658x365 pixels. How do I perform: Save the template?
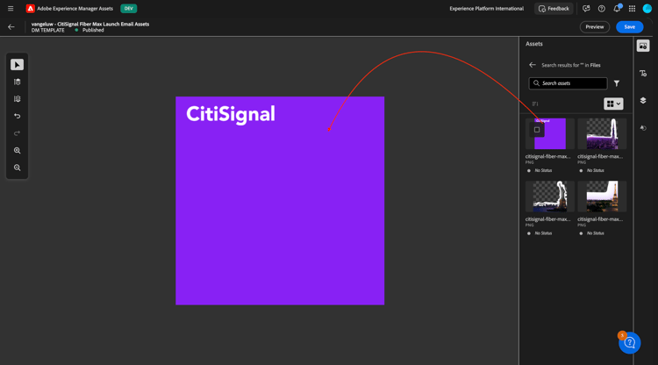(x=629, y=27)
